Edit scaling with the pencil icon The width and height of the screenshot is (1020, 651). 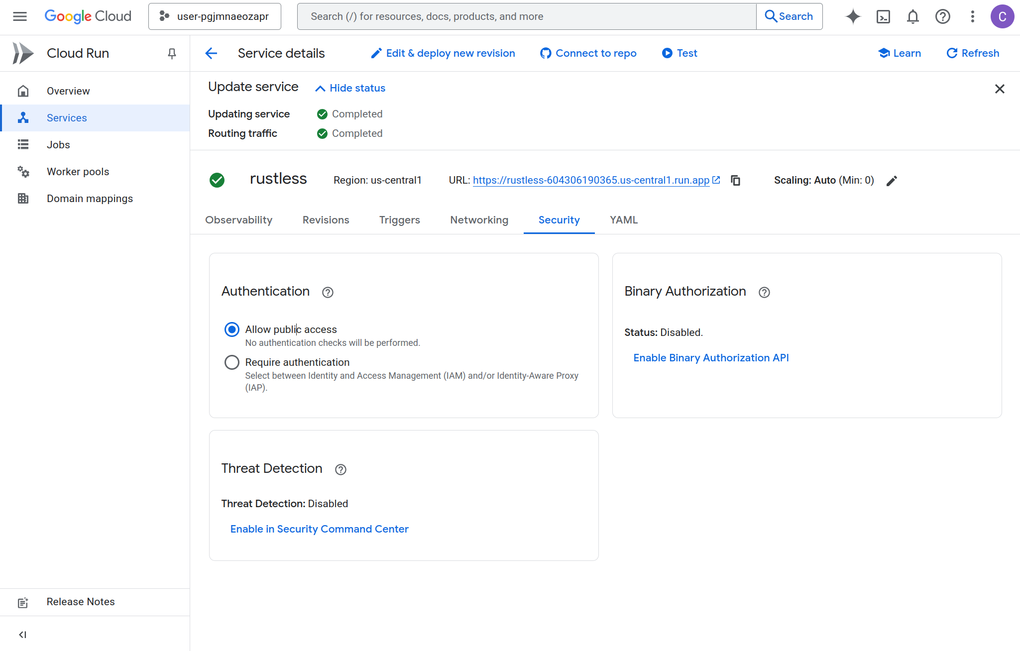pos(892,181)
